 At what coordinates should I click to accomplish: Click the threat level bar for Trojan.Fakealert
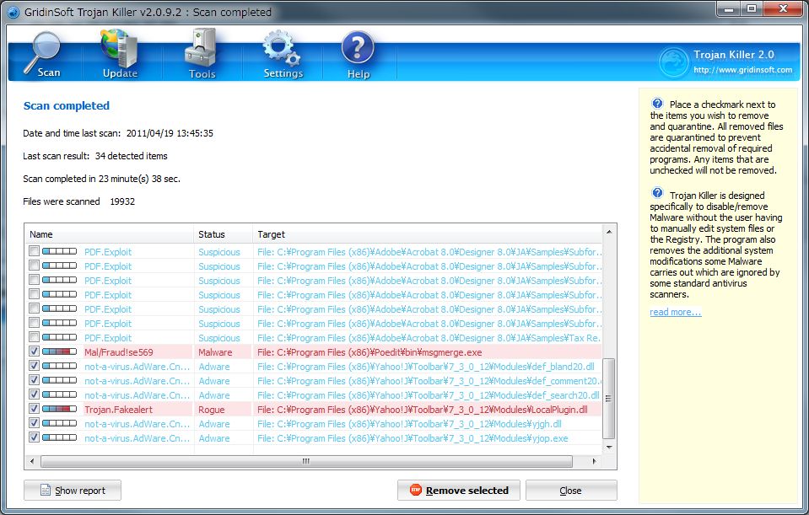tap(59, 410)
